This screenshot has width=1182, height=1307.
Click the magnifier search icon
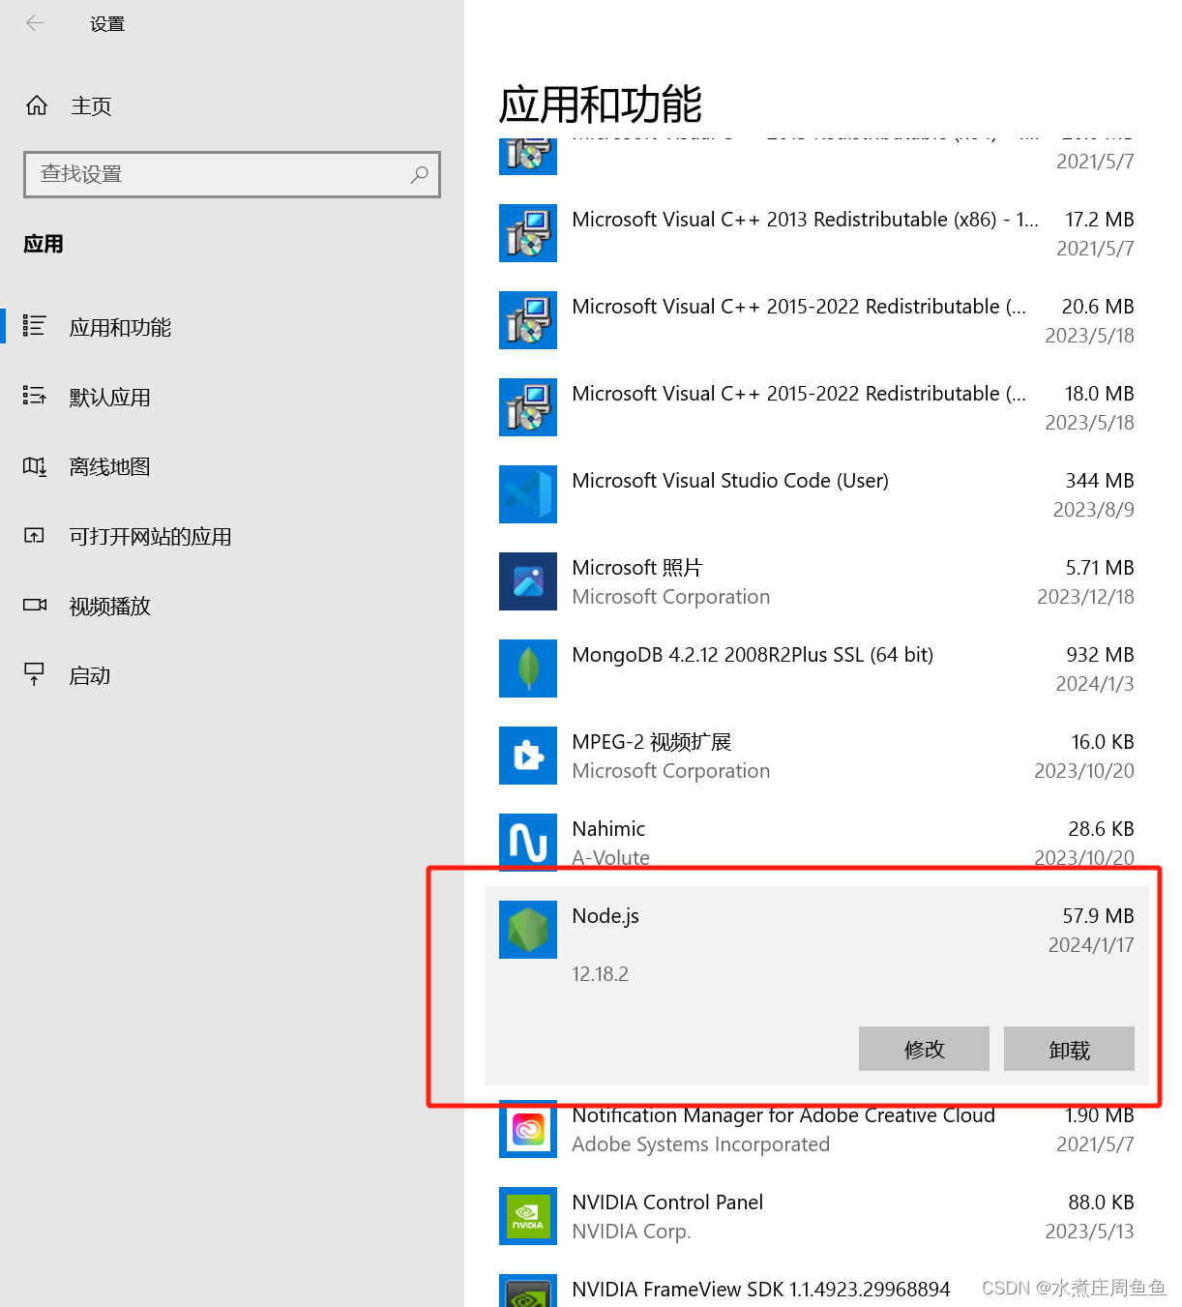point(419,174)
